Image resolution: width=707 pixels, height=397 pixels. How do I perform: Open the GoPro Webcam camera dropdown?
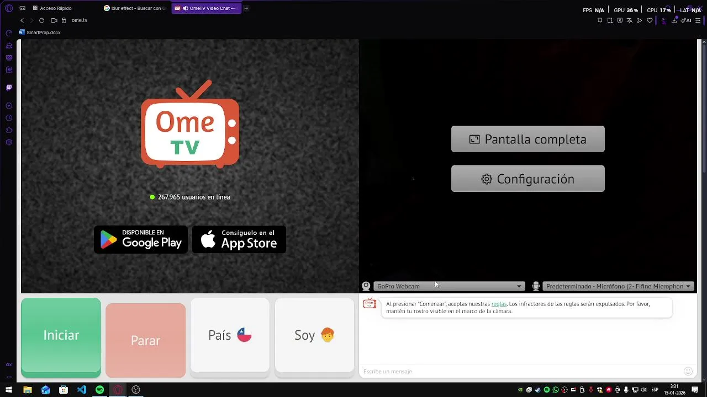(449, 286)
